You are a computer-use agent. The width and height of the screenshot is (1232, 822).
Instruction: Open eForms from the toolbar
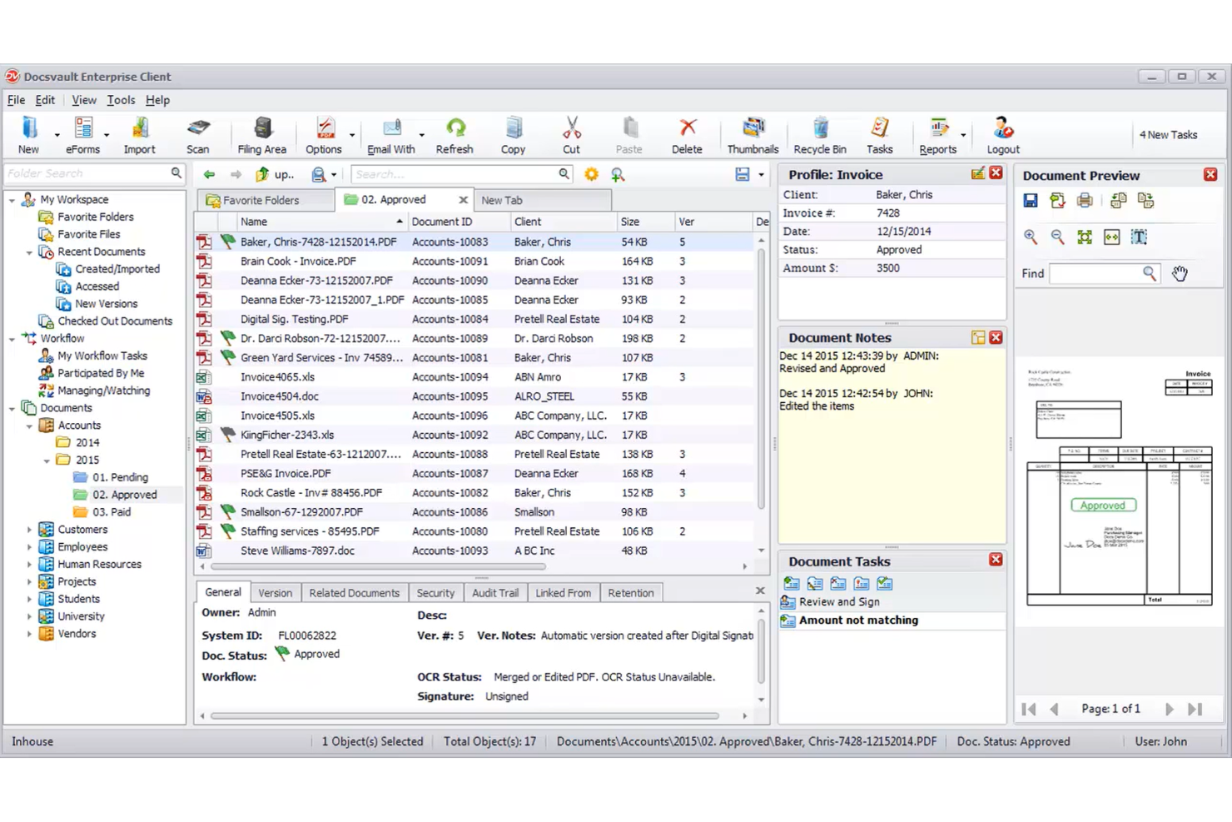tap(82, 135)
